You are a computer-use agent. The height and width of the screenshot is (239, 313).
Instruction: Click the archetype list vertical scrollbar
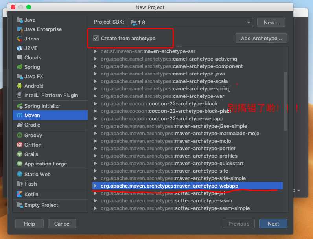tap(285, 101)
